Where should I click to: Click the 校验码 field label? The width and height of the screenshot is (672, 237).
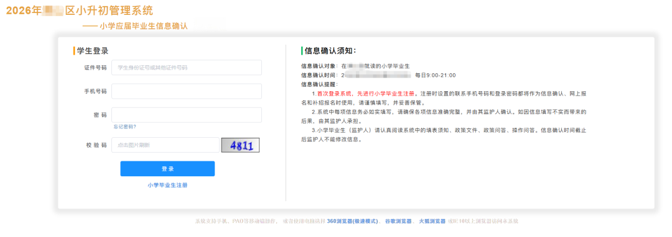[x=96, y=145]
